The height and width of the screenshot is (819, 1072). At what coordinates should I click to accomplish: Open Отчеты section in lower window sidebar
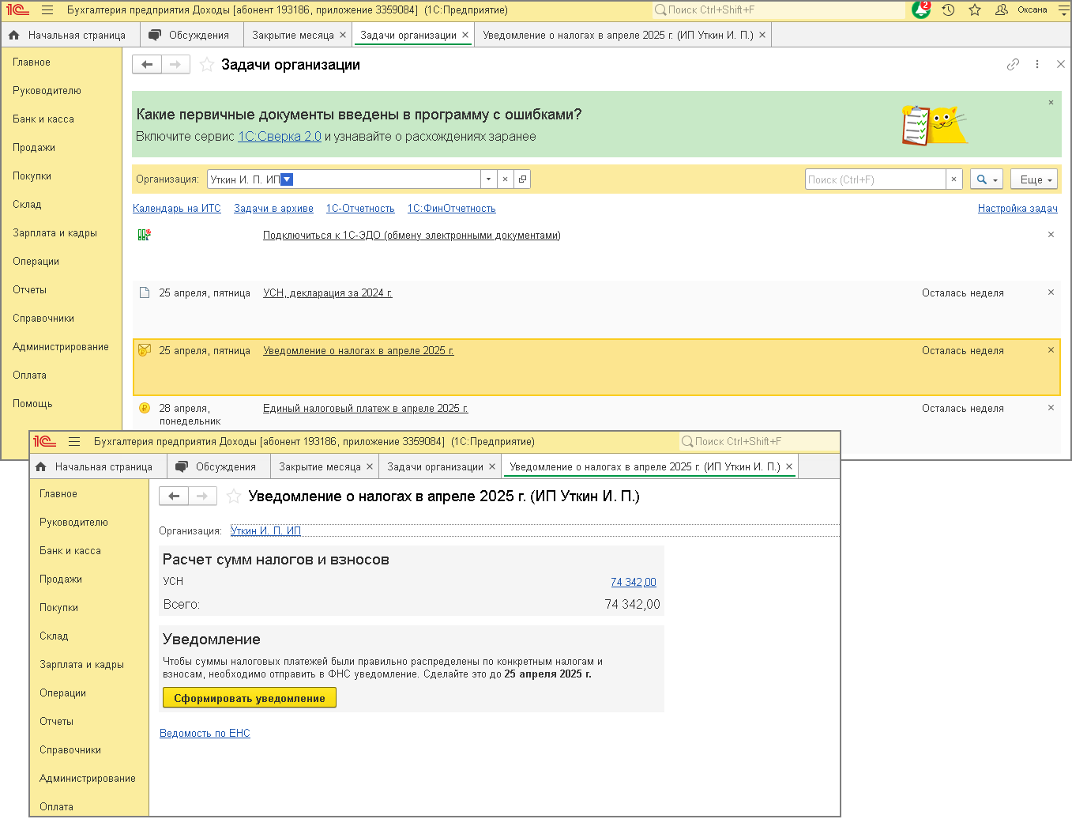click(x=57, y=722)
